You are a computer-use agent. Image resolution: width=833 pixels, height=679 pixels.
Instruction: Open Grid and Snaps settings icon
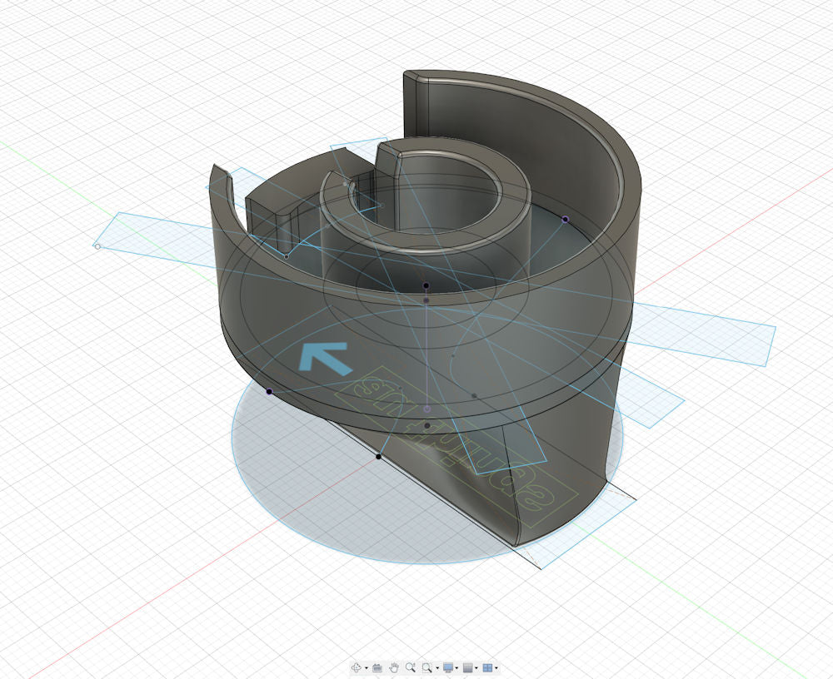[467, 668]
